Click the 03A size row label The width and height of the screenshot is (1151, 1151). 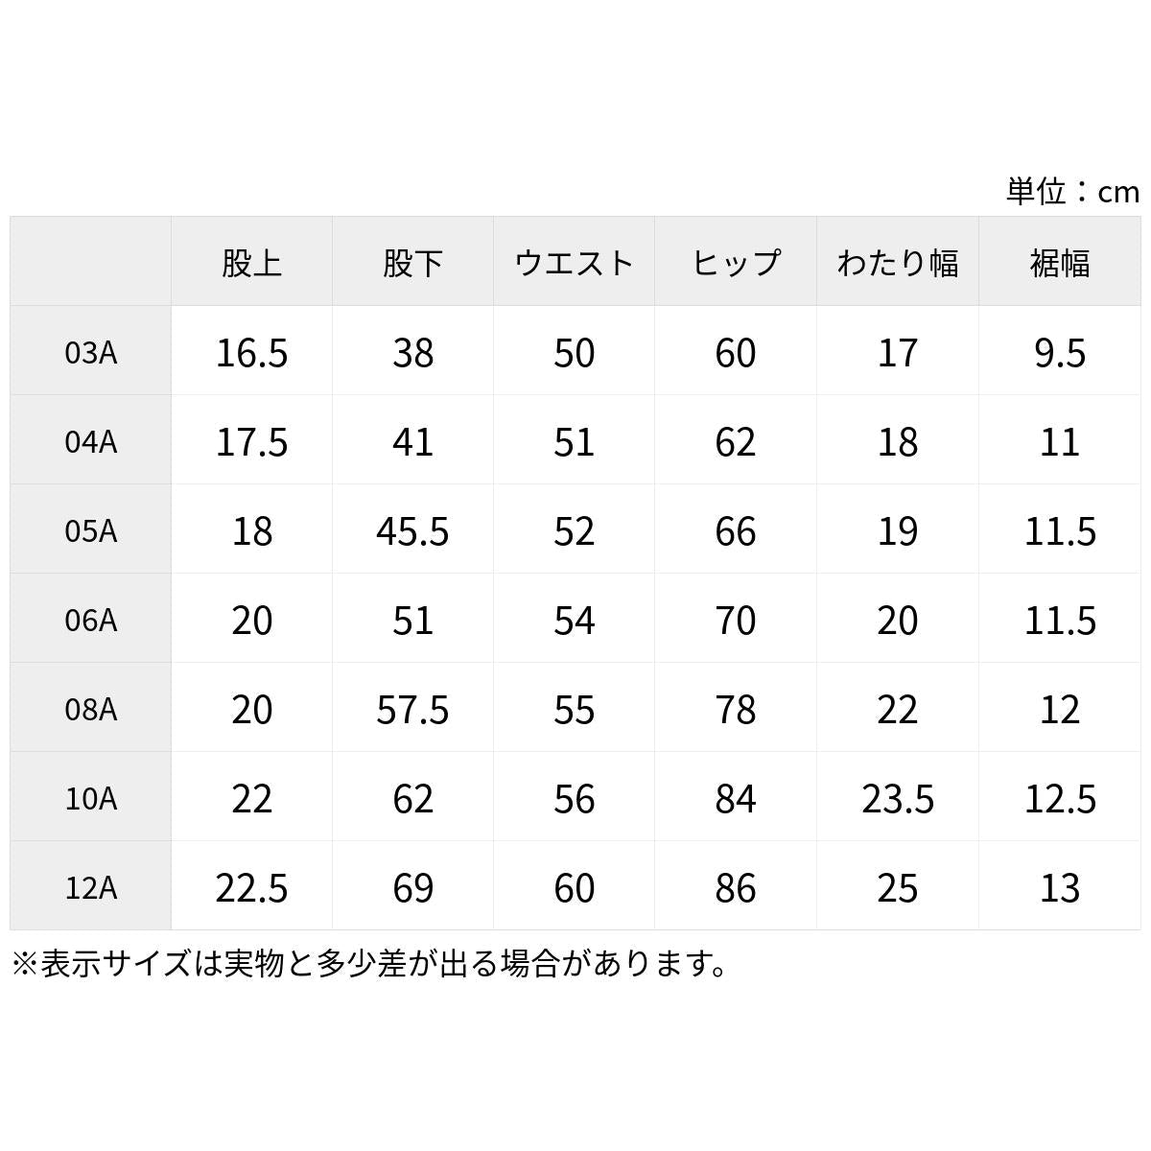[91, 352]
